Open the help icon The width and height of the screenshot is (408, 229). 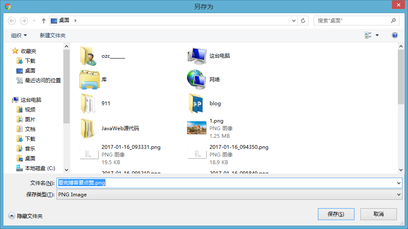point(395,35)
